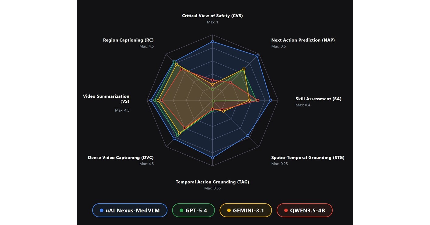Select the Temporal Action Grounding (TAG) label
The width and height of the screenshot is (430, 225).
pyautogui.click(x=212, y=182)
